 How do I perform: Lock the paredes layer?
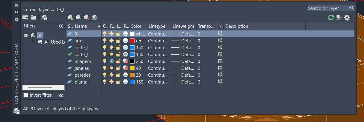[119, 75]
